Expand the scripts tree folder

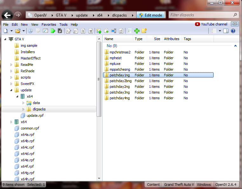pos(11,77)
